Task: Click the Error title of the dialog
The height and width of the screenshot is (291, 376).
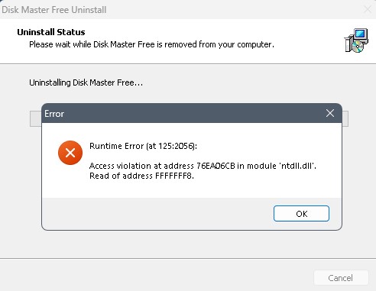Action: click(54, 114)
